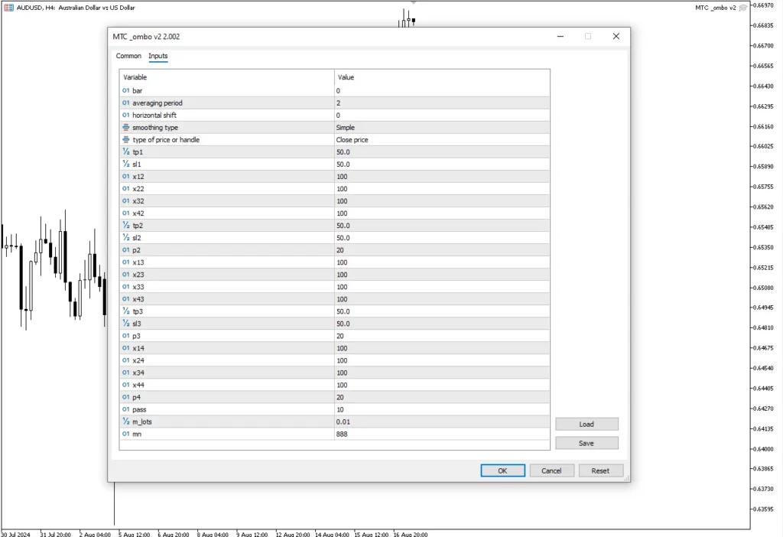Edit the pass value 10

[442, 409]
